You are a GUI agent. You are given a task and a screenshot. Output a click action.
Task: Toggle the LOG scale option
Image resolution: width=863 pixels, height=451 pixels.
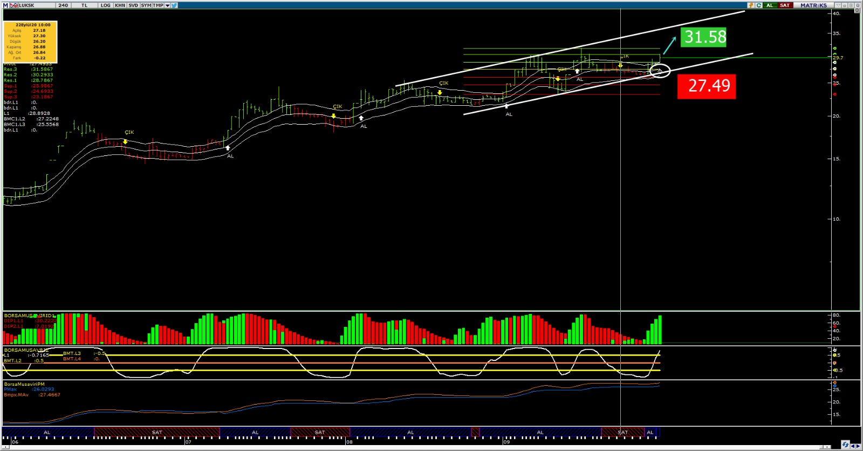coord(106,5)
